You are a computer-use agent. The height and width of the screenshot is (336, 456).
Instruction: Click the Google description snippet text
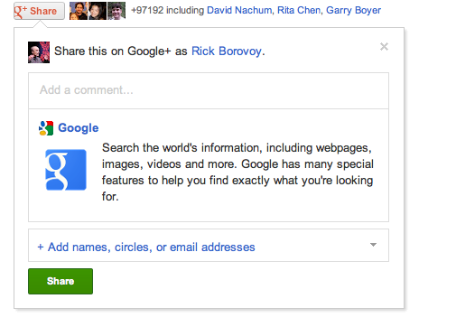coord(237,173)
